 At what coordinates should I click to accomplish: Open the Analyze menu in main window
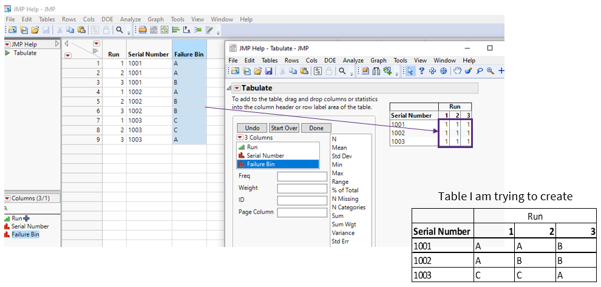(x=130, y=19)
